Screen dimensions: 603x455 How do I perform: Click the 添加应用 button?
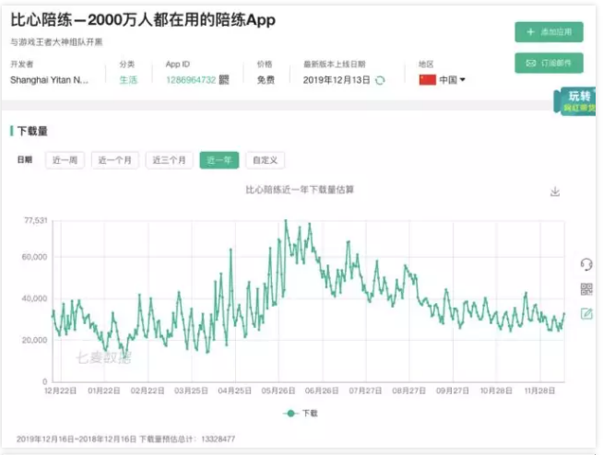549,32
